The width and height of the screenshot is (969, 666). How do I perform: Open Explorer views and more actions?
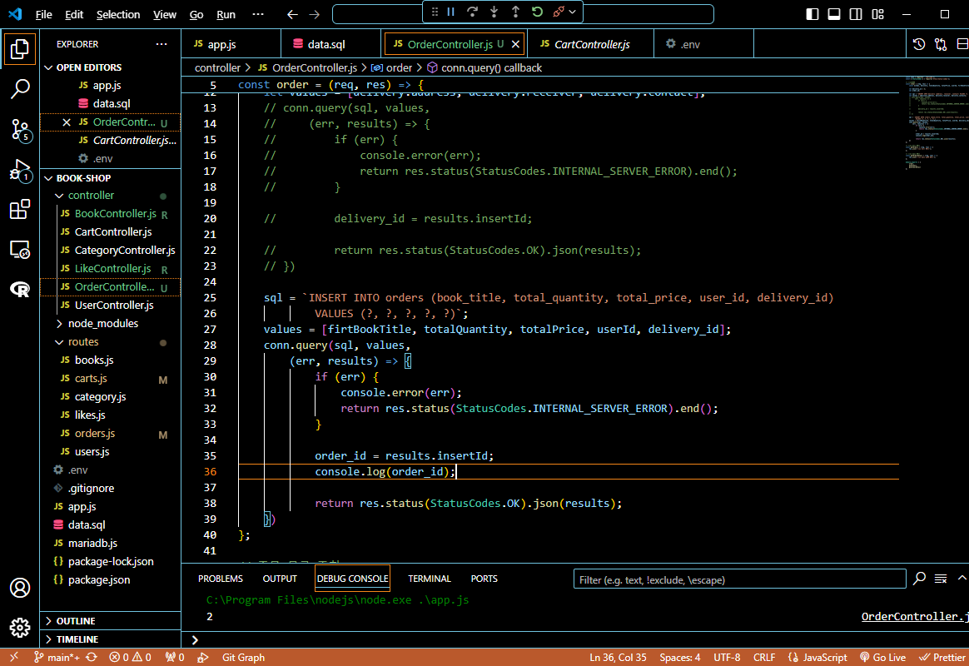click(161, 44)
